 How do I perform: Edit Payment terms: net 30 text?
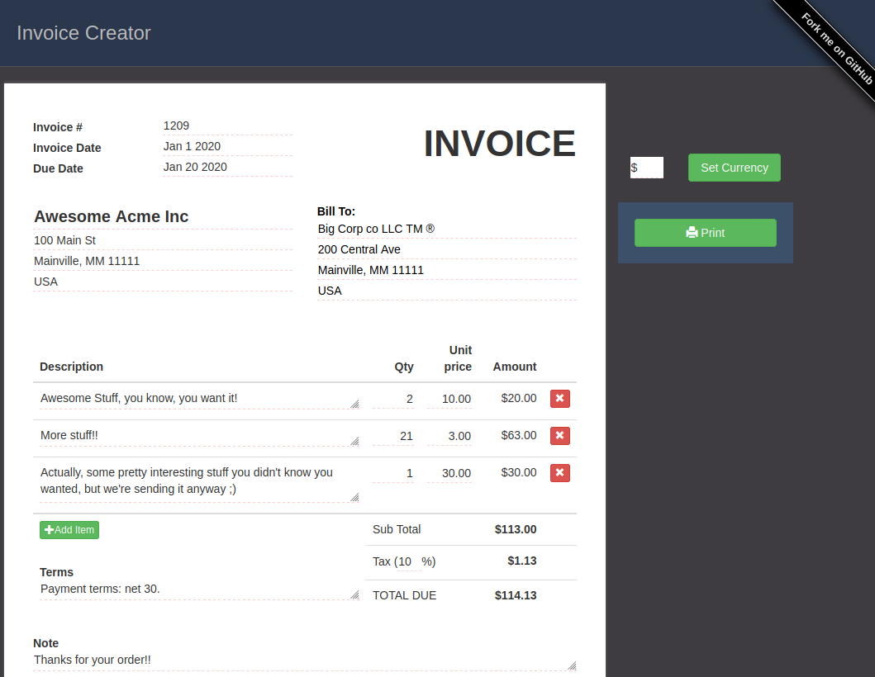199,590
